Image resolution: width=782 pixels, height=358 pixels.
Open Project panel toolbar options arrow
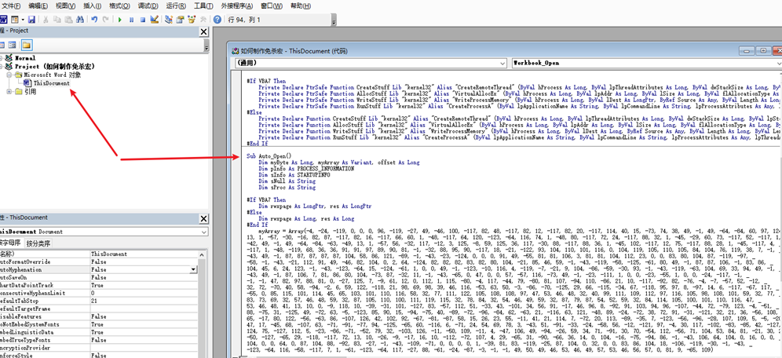tap(206, 46)
